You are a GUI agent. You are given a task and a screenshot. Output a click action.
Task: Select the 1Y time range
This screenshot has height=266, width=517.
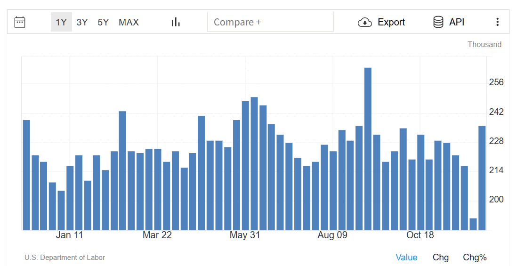[x=61, y=22]
